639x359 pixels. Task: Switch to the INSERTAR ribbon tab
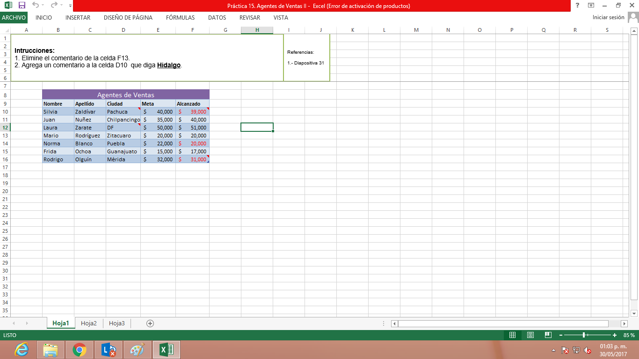(x=78, y=18)
